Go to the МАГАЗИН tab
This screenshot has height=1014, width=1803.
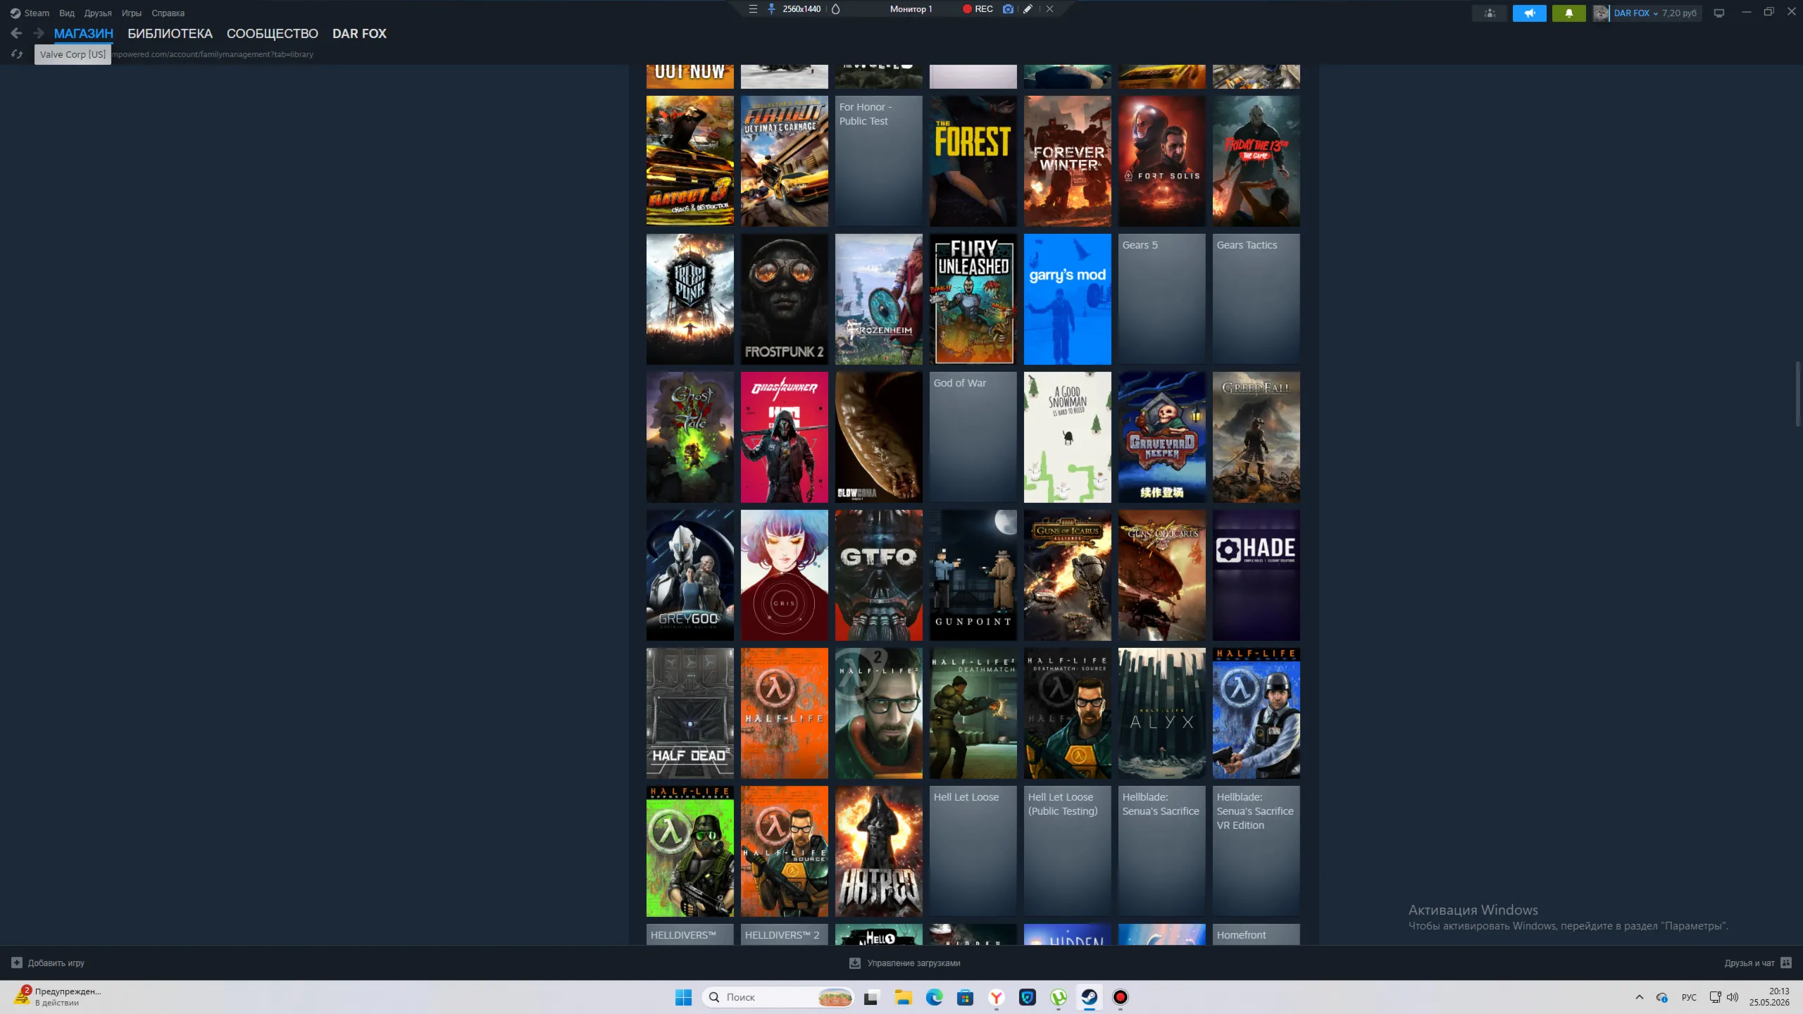click(x=84, y=34)
